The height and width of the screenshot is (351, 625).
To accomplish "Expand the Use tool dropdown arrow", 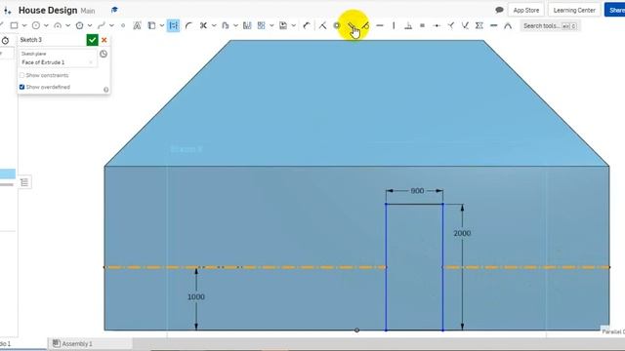I will [162, 25].
